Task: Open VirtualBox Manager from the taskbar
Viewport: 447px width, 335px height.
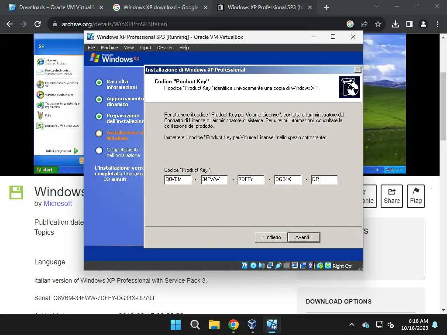Action: [x=252, y=325]
